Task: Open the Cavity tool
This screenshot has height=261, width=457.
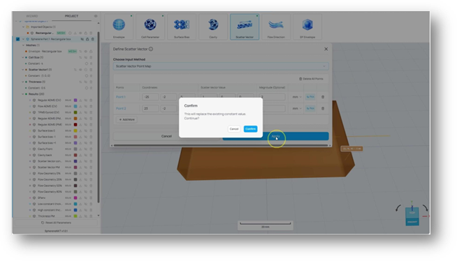Action: tap(213, 27)
